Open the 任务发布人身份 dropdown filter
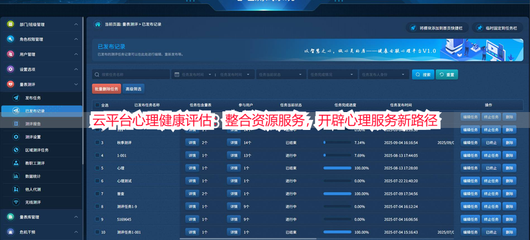This screenshot has height=240, width=530. coord(384,75)
